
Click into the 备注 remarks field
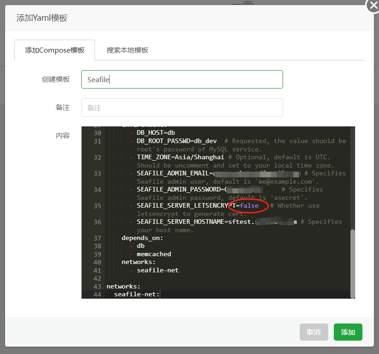(182, 108)
